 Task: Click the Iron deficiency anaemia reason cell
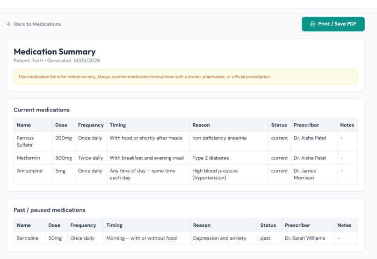coord(229,141)
